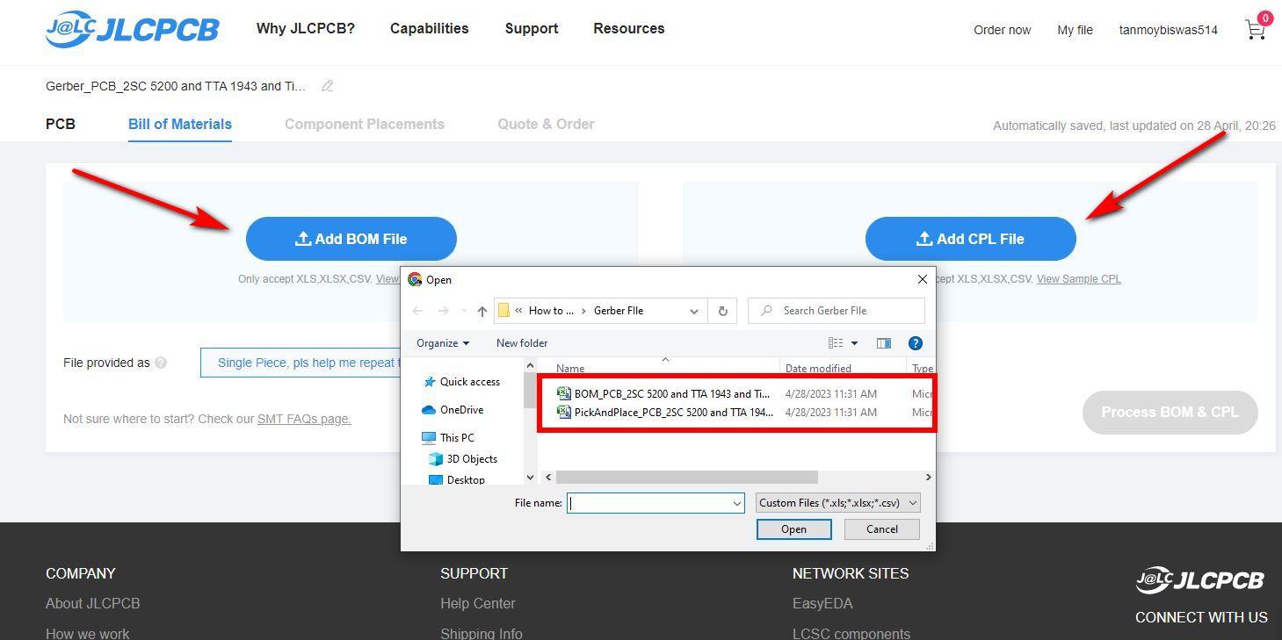This screenshot has width=1282, height=640.
Task: Open the Organize dropdown menu
Action: coord(443,343)
